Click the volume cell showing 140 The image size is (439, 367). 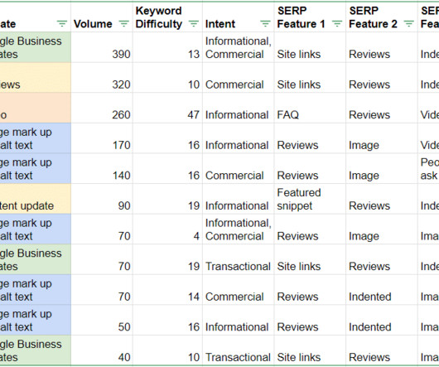pyautogui.click(x=102, y=168)
